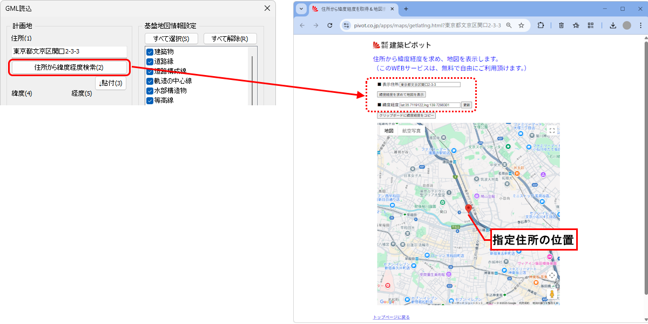Toggle the 道路構成線 checkbox

[x=150, y=71]
